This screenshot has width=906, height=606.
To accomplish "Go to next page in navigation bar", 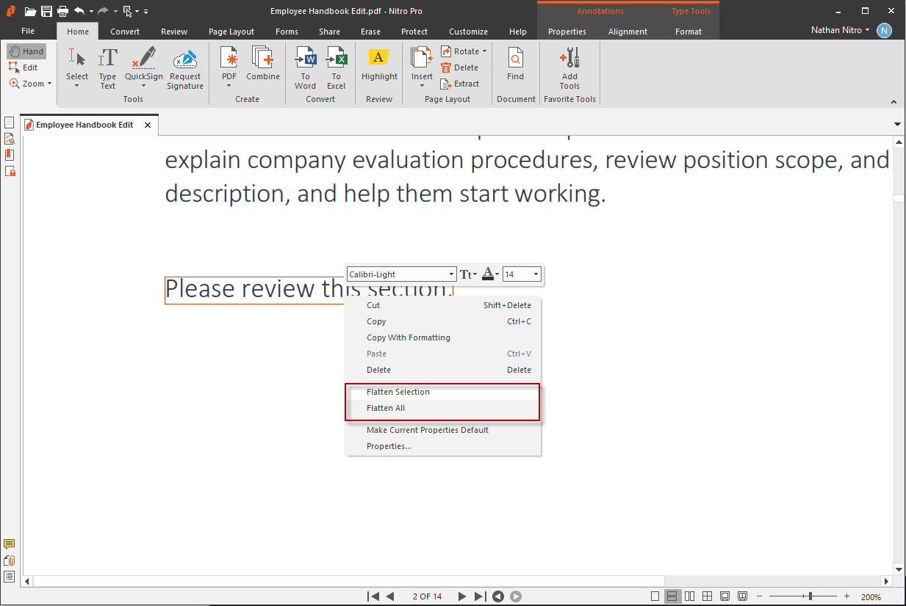I will point(462,596).
